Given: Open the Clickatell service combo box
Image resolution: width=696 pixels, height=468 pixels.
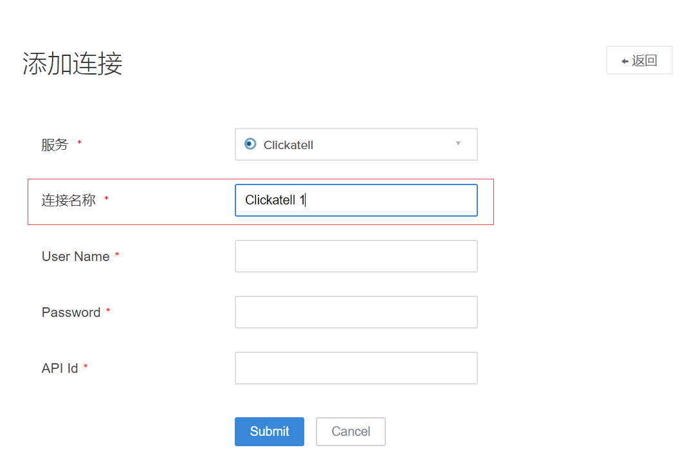Looking at the screenshot, I should point(356,145).
